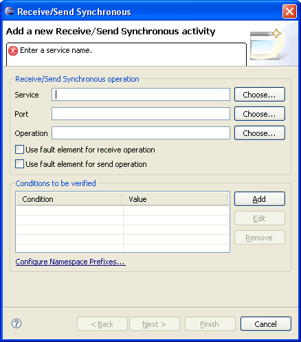This screenshot has width=301, height=342.
Task: Close the Receive/Send Synchronous dialog
Action: (289, 11)
